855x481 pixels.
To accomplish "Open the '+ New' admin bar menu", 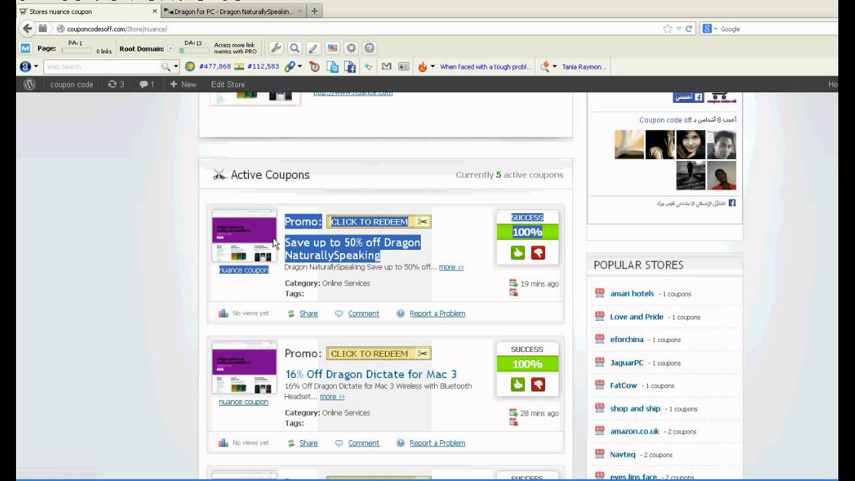I will pos(183,84).
